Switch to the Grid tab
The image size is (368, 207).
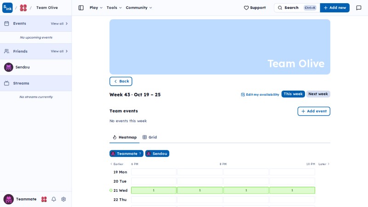pos(150,137)
